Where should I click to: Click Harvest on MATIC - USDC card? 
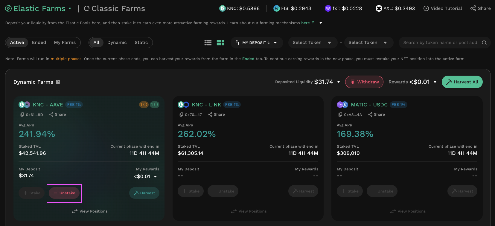point(462,191)
